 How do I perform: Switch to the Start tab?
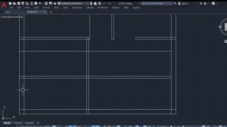(x=8, y=12)
